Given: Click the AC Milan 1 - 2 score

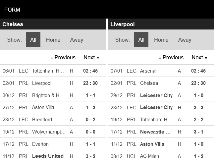Looking at the screenshot, I should (198, 156).
